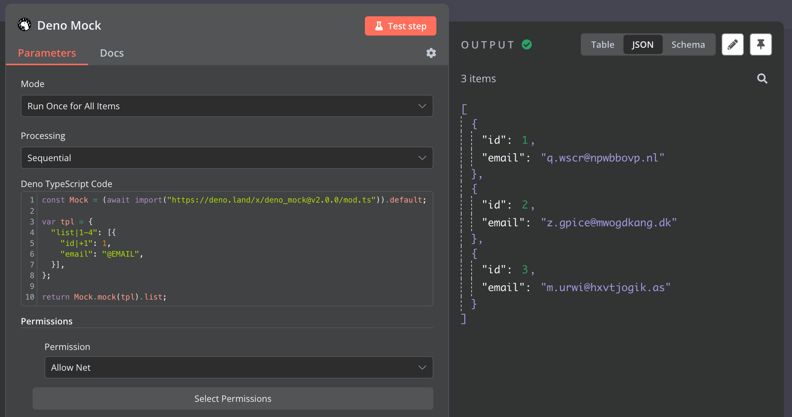
Task: Click the green output success checkmark
Action: click(527, 44)
